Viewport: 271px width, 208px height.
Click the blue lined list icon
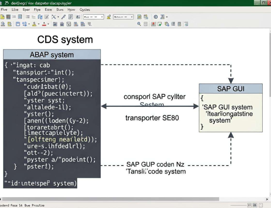point(20,17)
